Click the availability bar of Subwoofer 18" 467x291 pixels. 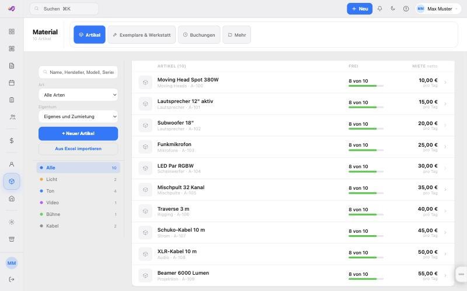pos(366,129)
